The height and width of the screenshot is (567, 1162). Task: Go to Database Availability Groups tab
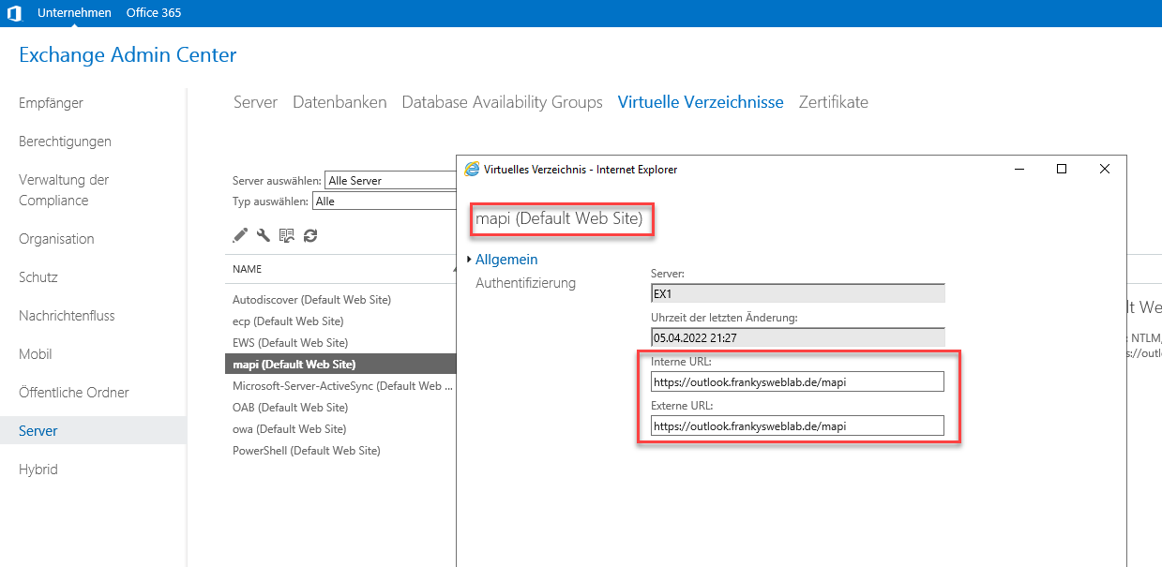pyautogui.click(x=502, y=102)
